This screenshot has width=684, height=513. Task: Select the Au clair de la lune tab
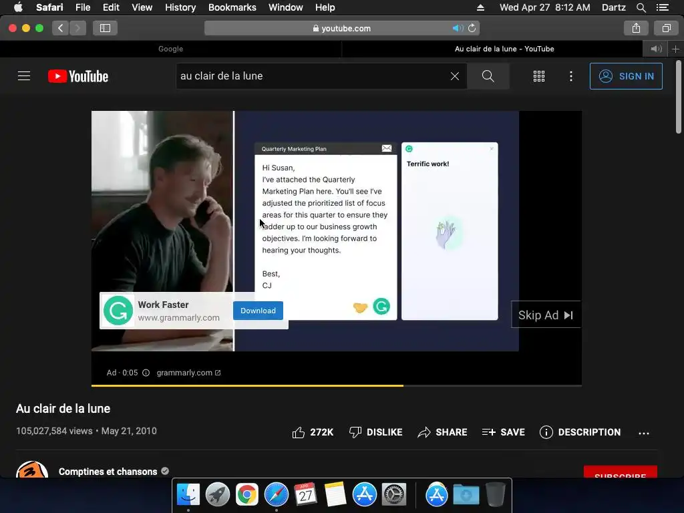(504, 49)
